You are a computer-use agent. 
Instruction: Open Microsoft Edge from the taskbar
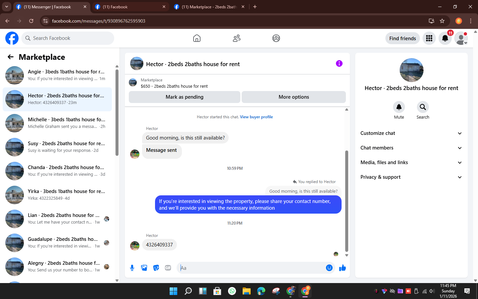click(261, 291)
